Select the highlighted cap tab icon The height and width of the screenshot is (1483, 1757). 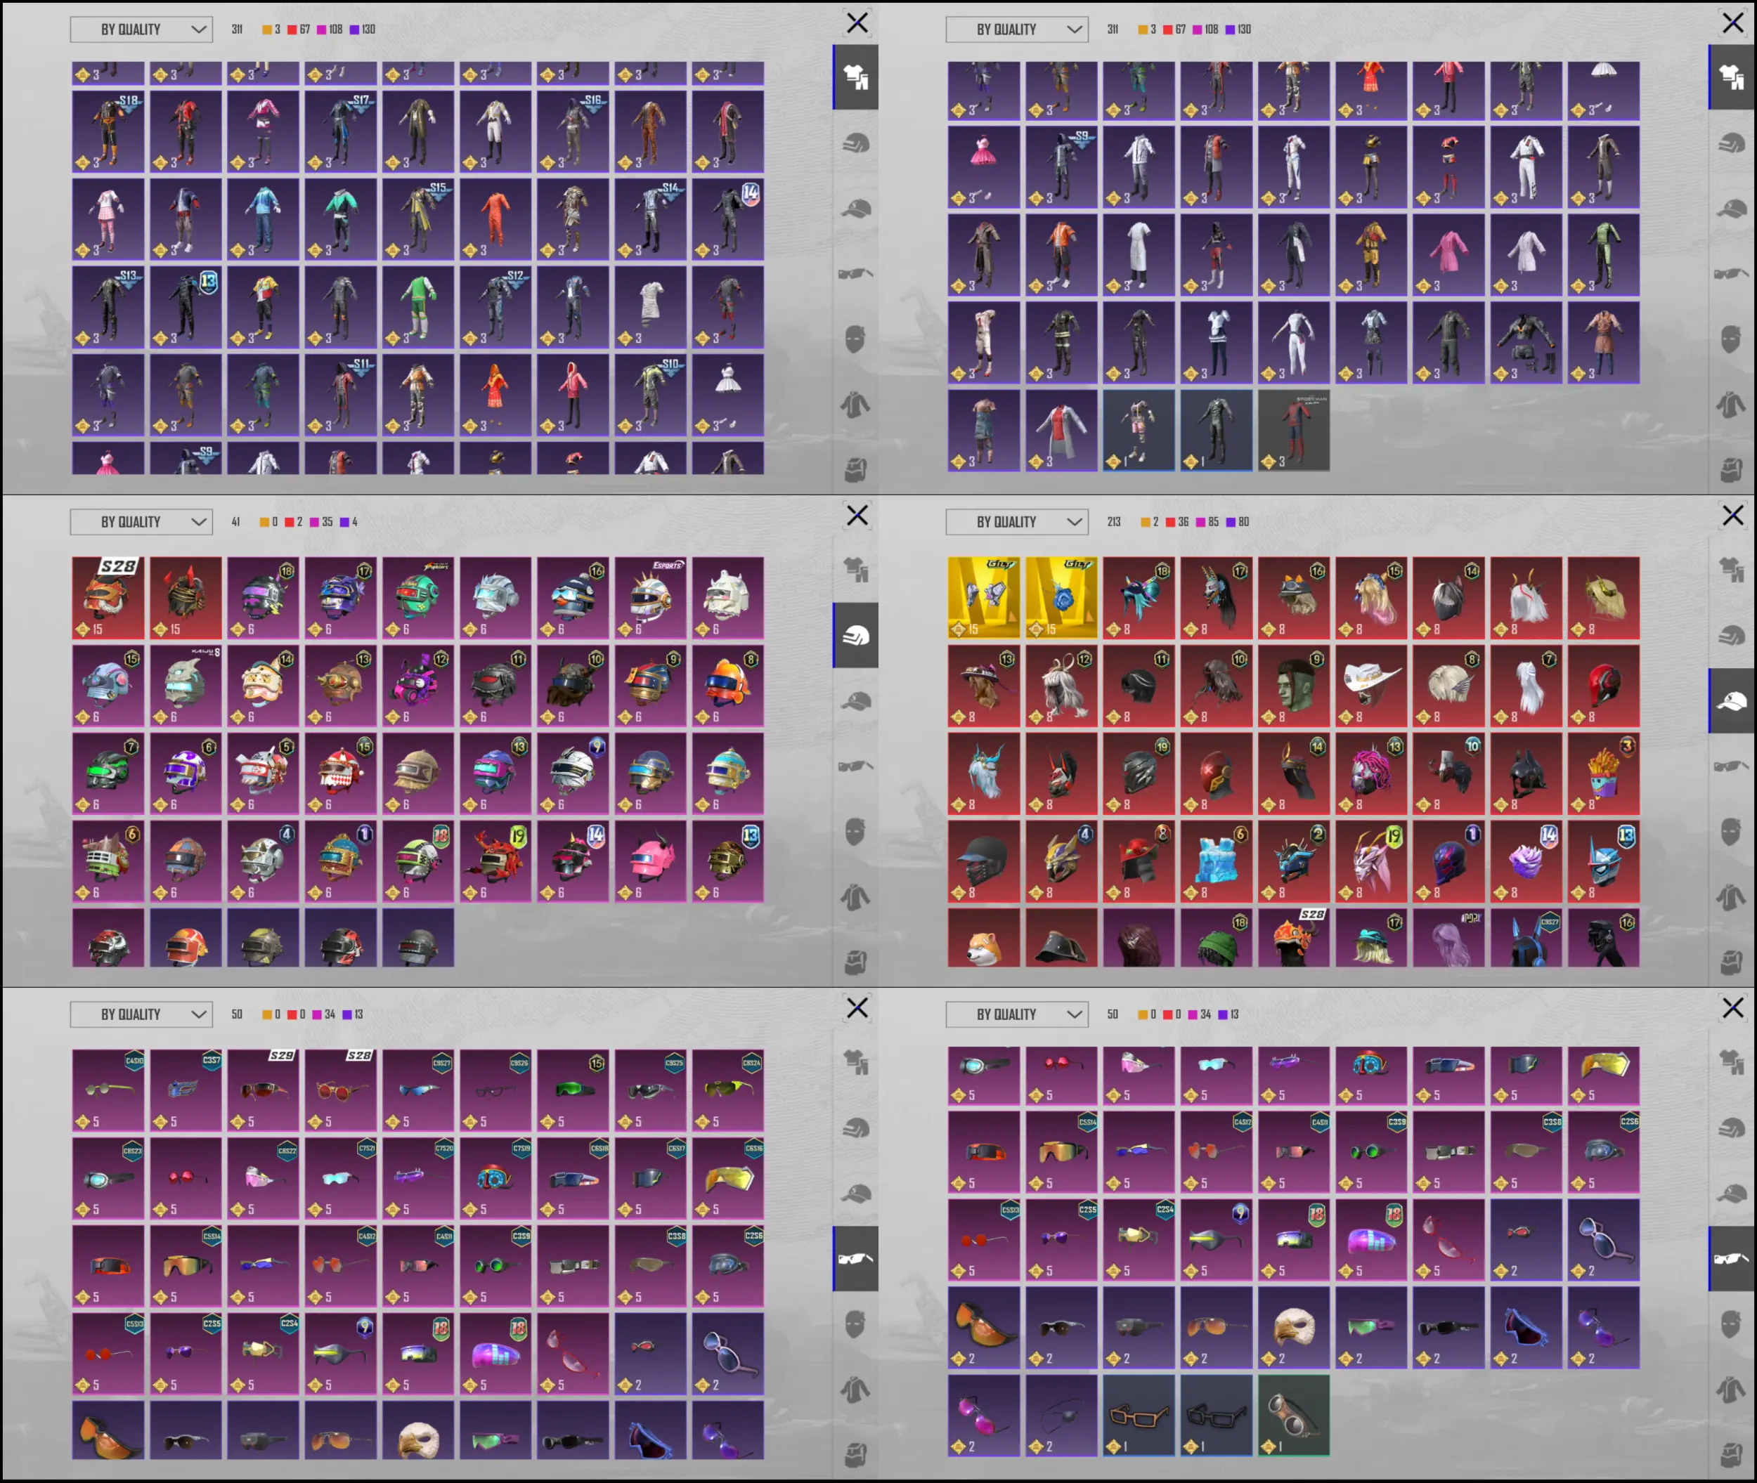pos(1731,700)
